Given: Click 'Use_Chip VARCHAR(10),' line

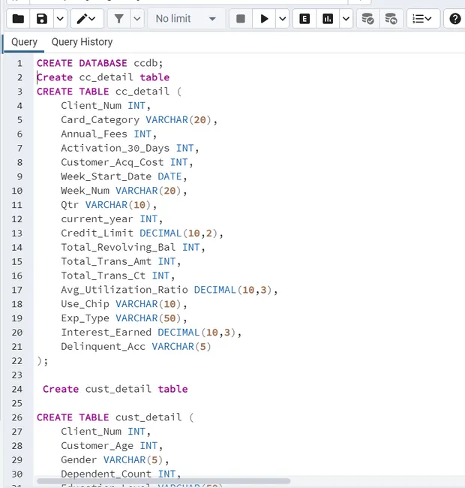Looking at the screenshot, I should click(x=124, y=304).
